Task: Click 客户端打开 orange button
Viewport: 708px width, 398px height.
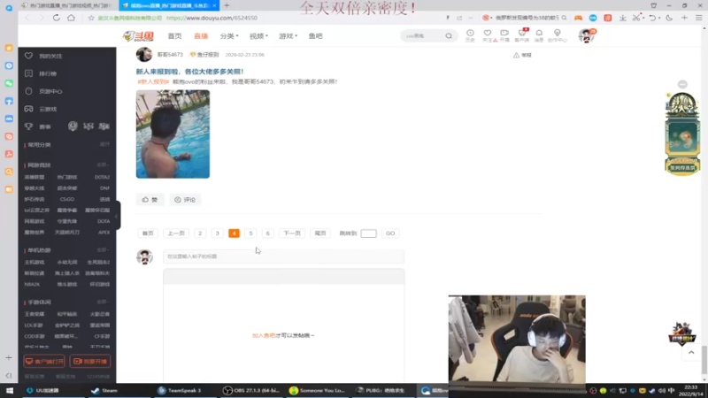Action: [44, 362]
